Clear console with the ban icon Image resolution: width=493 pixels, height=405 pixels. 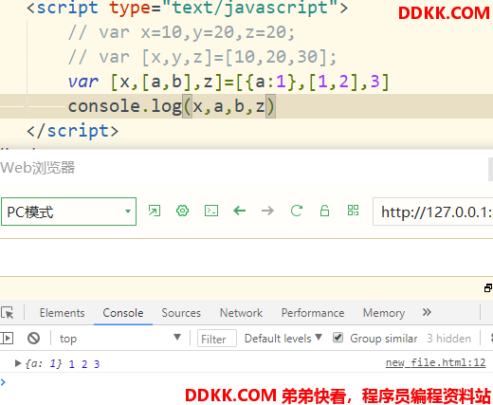coord(33,339)
